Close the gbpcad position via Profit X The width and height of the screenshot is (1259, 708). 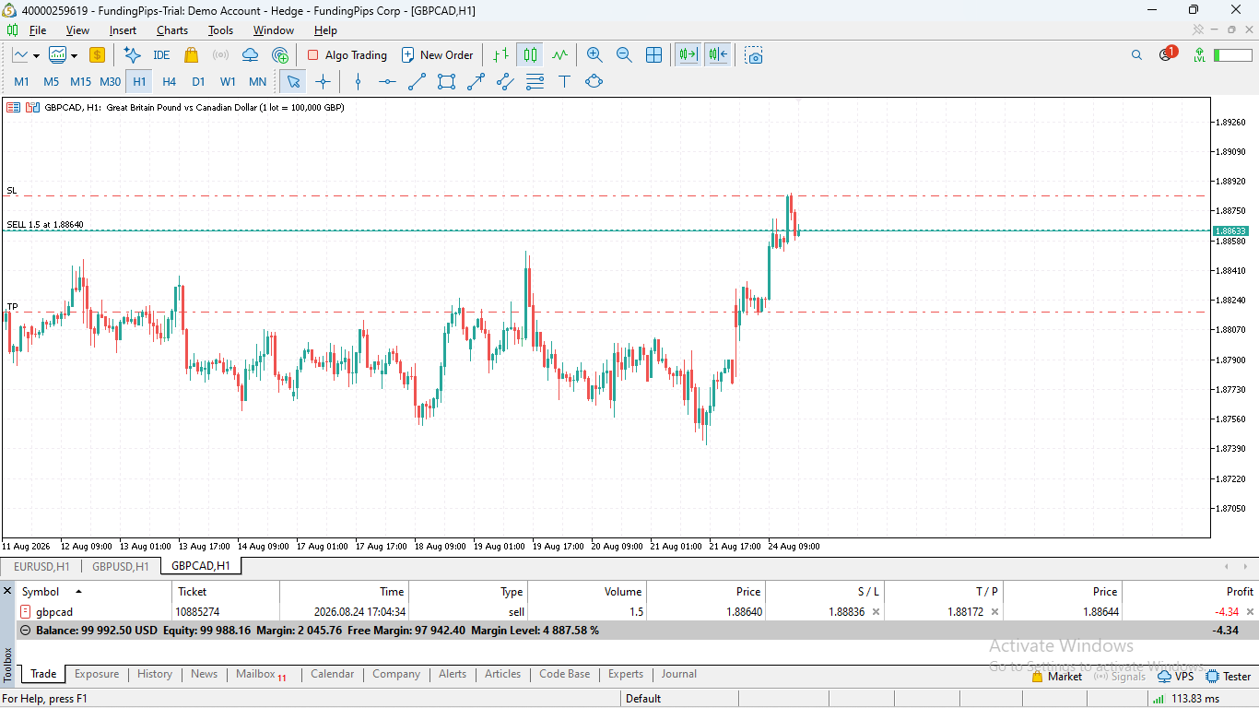1251,611
